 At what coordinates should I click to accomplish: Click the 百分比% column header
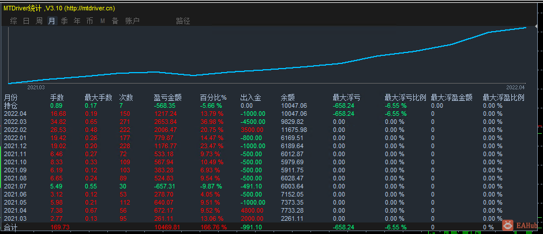[x=213, y=98]
